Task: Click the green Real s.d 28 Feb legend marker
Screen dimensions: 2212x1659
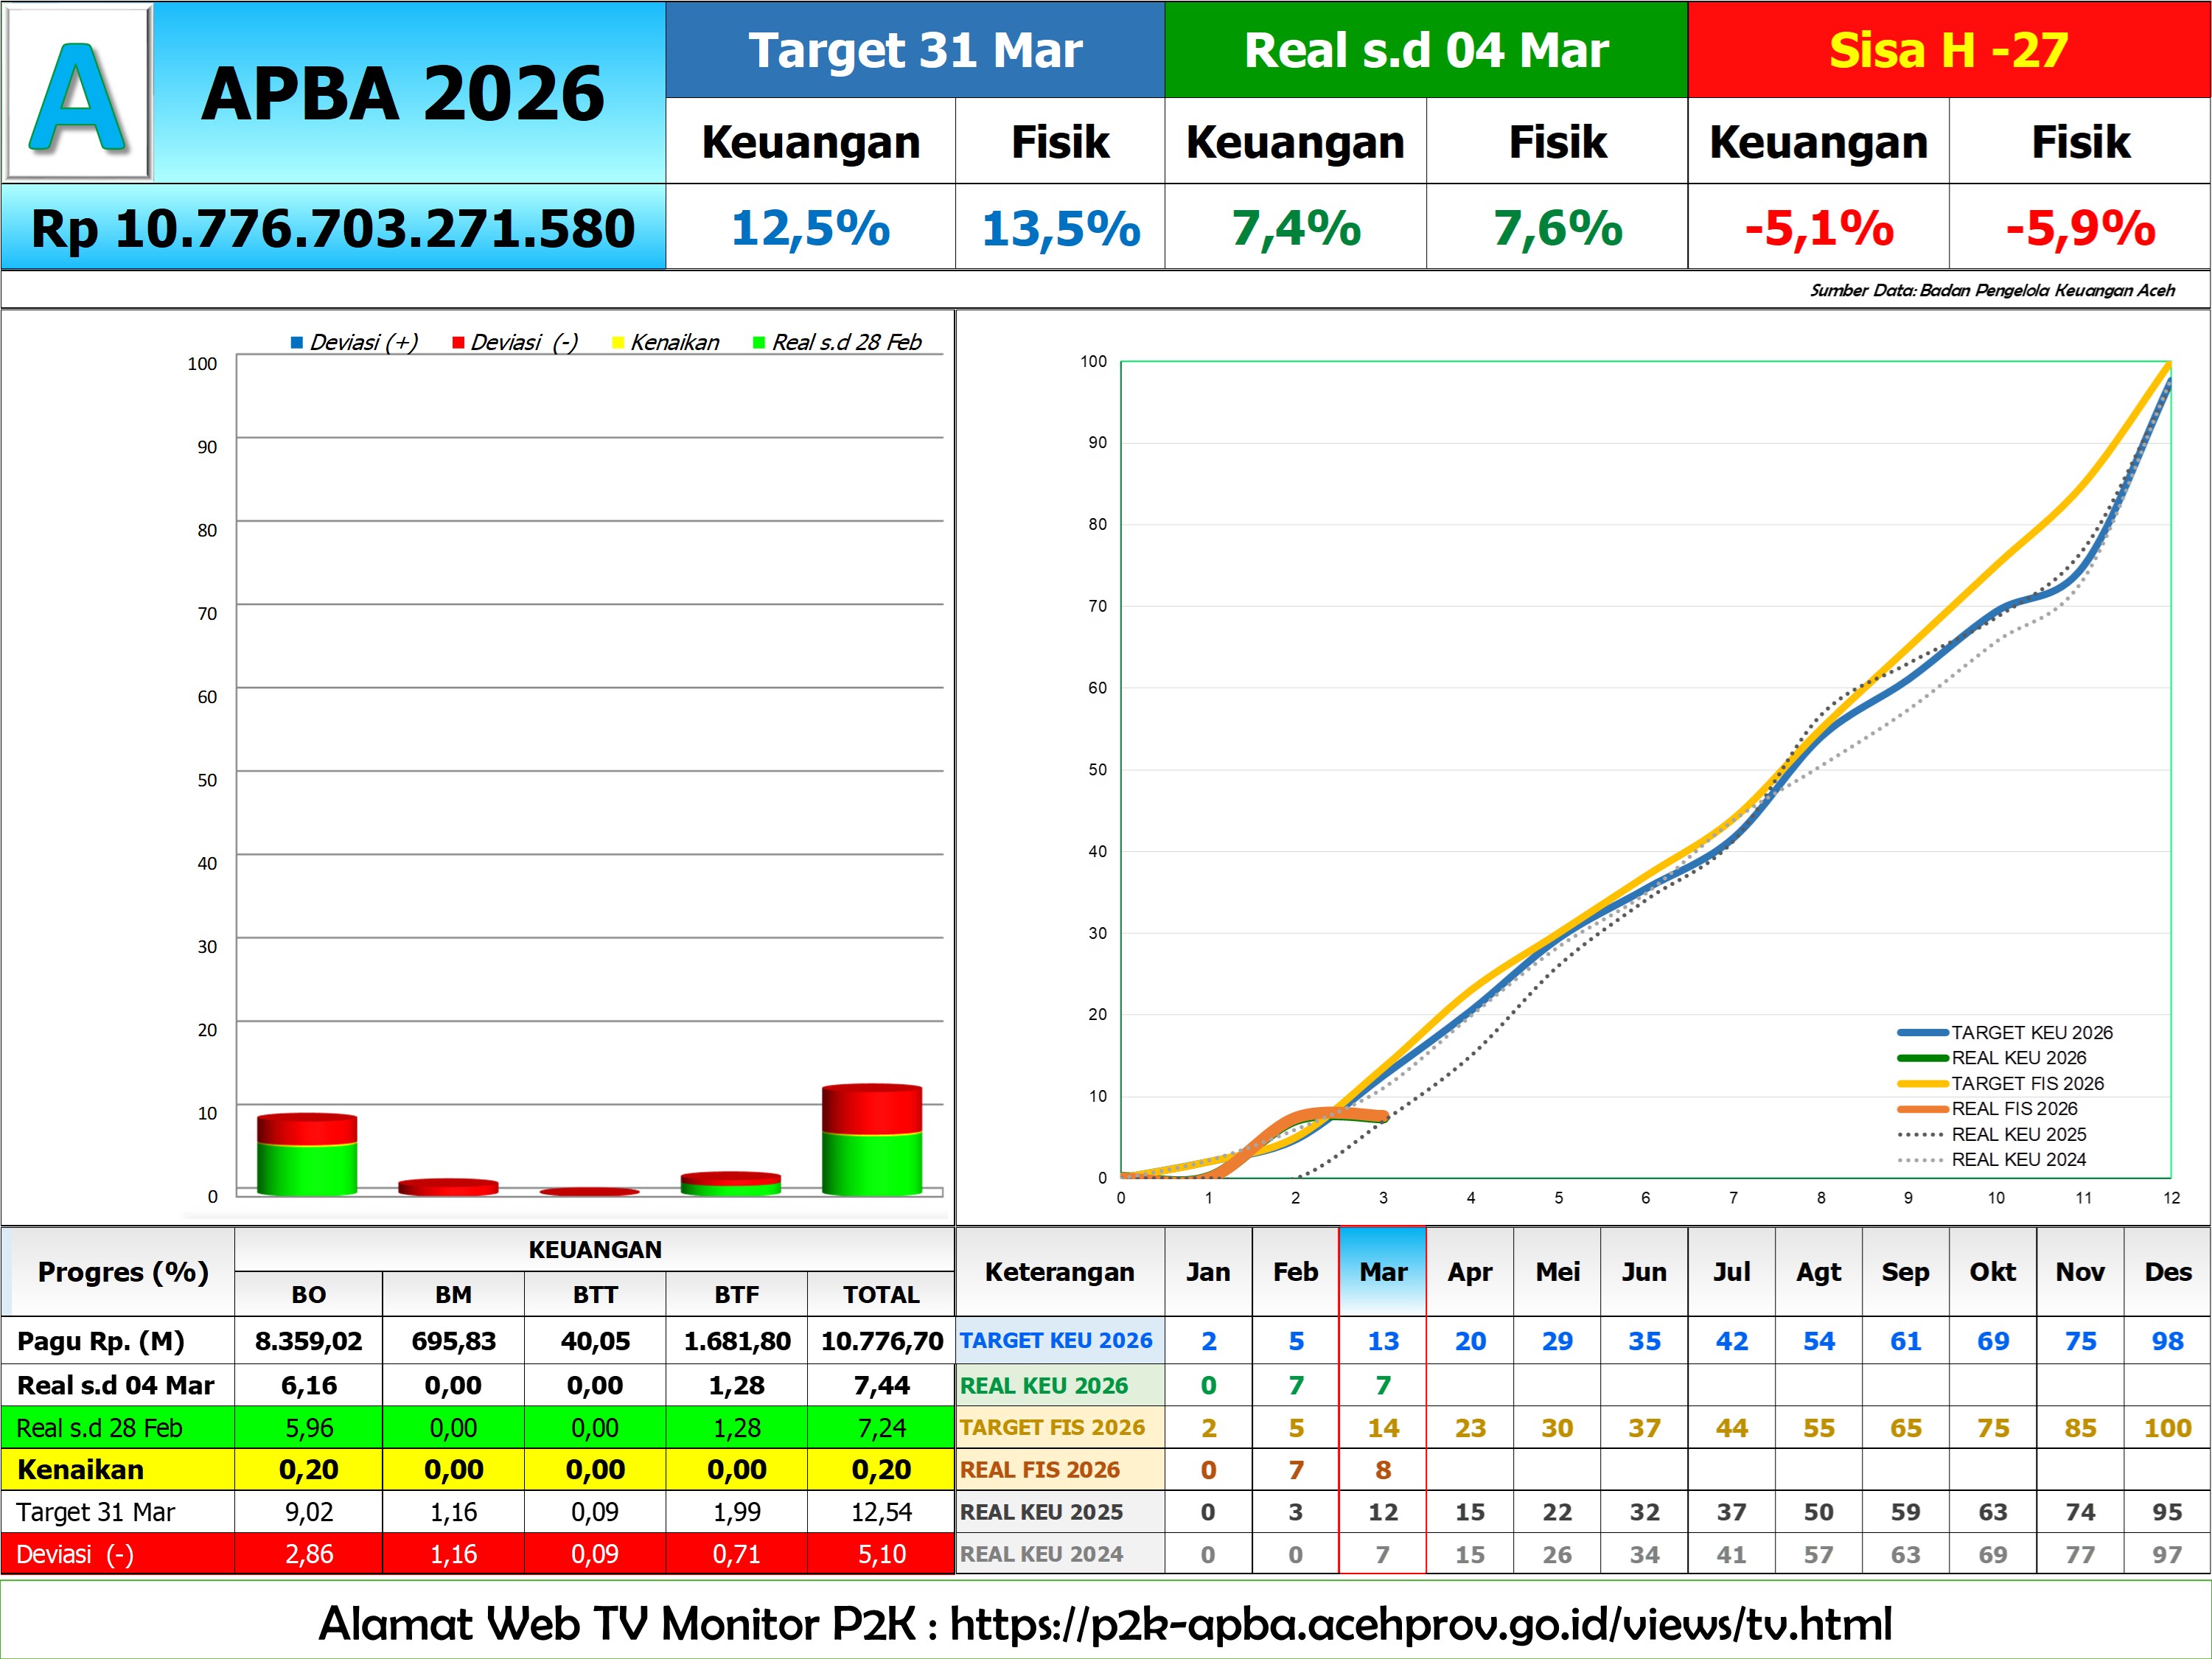Action: tap(759, 343)
